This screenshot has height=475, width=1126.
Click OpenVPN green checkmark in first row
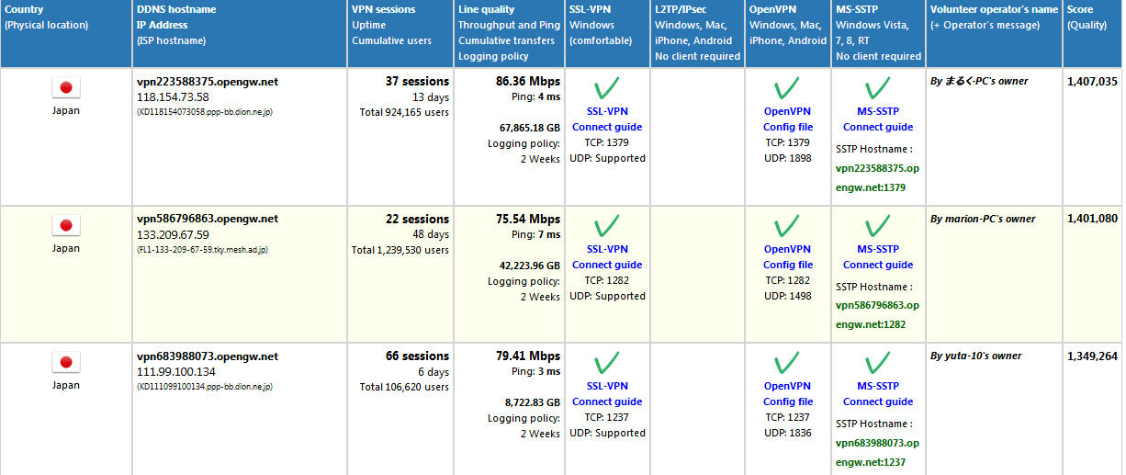pyautogui.click(x=787, y=88)
